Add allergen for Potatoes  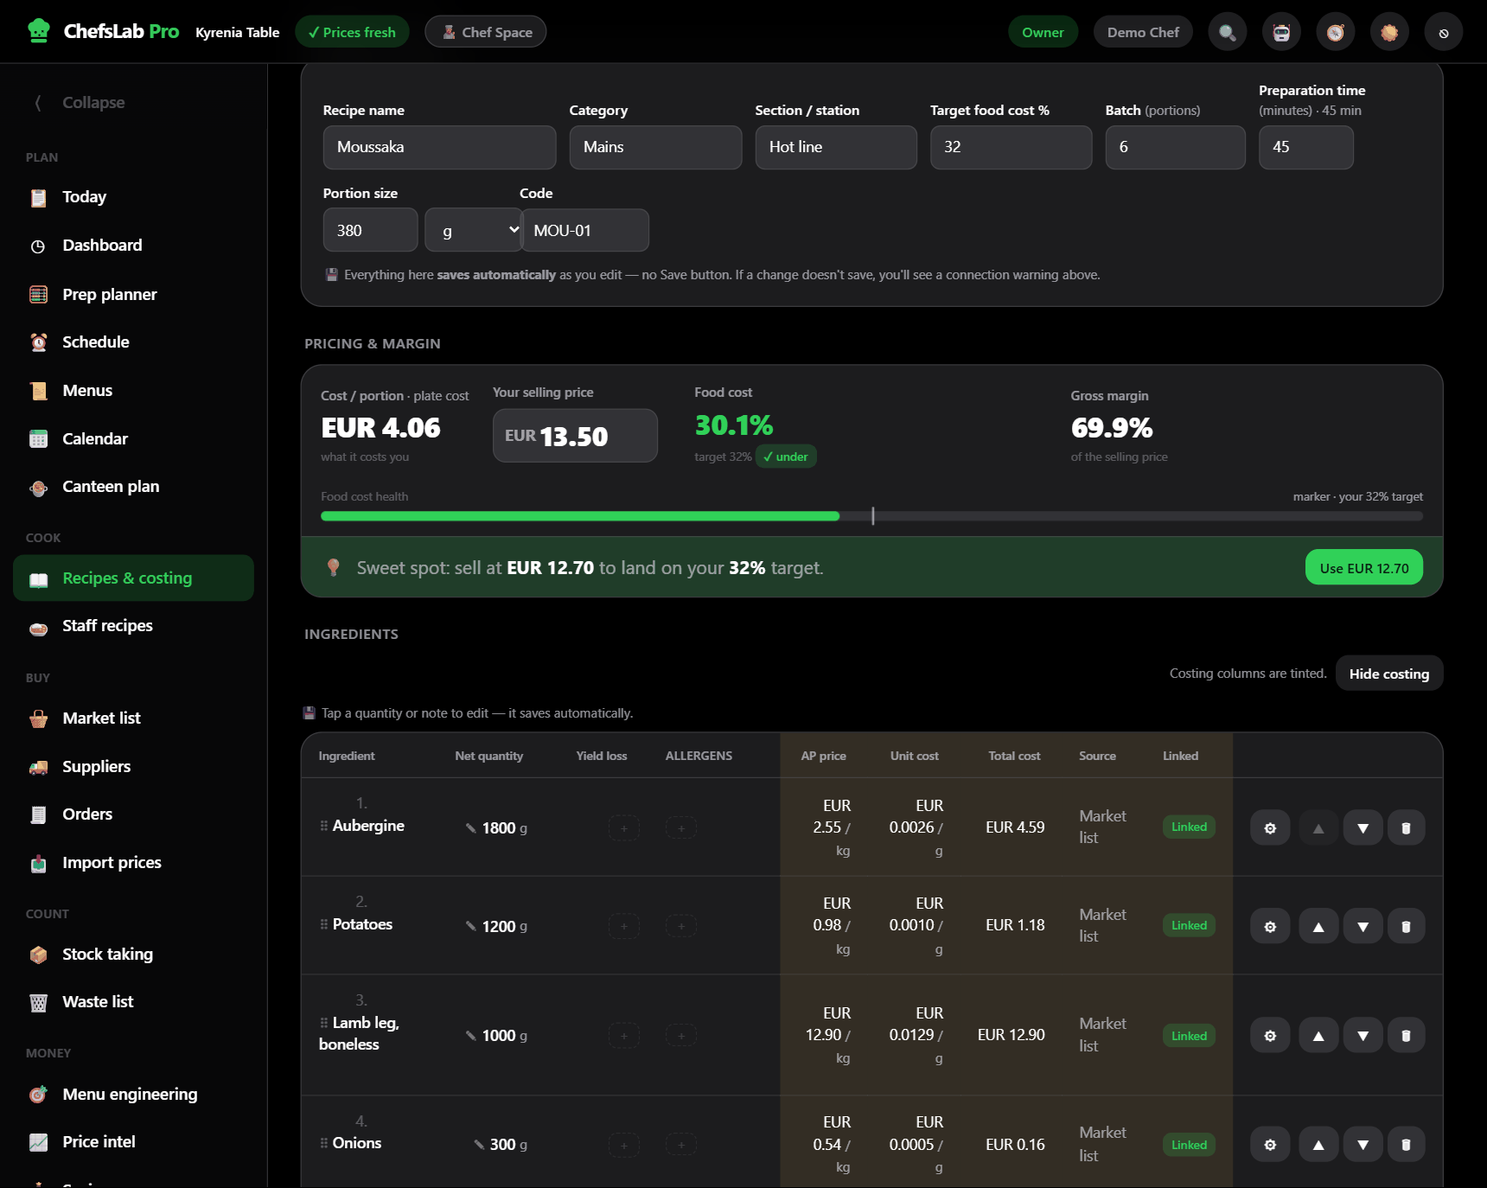pyautogui.click(x=681, y=926)
